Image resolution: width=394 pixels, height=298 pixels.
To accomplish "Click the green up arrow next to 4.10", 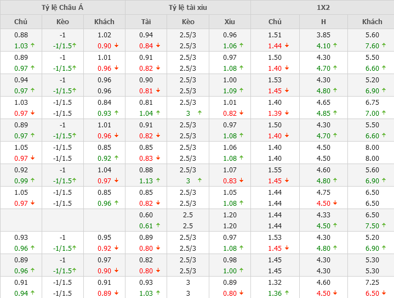I will click(x=335, y=46).
